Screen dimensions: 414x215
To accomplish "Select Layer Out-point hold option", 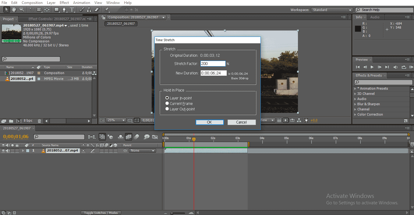I will coord(167,109).
